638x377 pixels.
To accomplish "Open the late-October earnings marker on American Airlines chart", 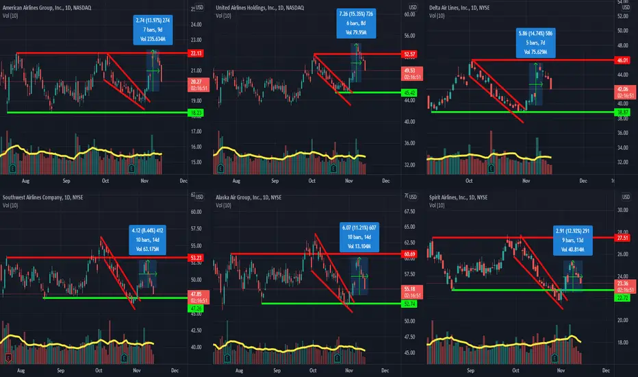I will point(131,168).
